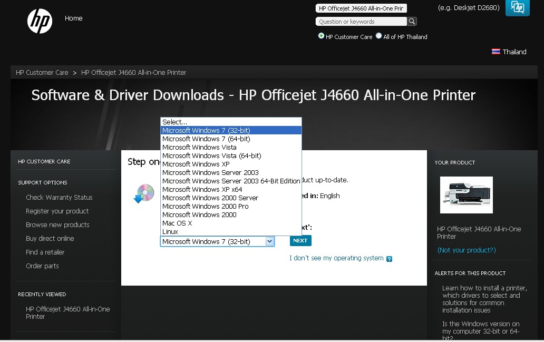Choose Microsoft Windows Vista (64-bit) option
This screenshot has height=342, width=544.
(x=231, y=156)
